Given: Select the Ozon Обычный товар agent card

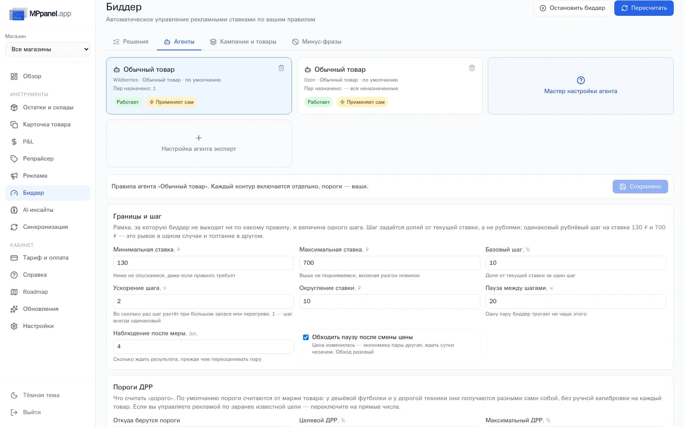Looking at the screenshot, I should [389, 86].
